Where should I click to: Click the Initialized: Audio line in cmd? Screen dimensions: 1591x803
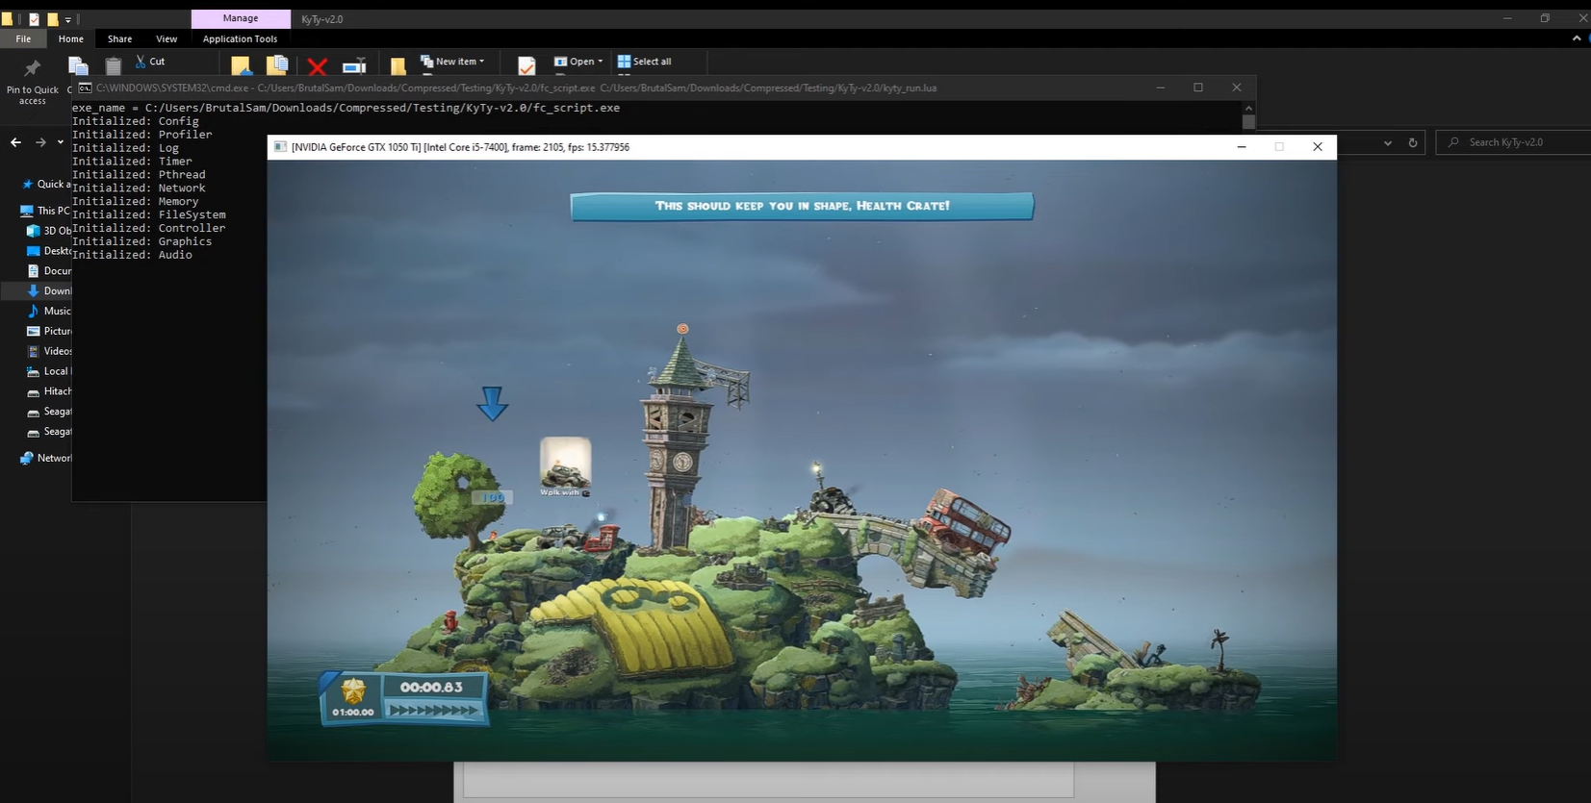[132, 255]
